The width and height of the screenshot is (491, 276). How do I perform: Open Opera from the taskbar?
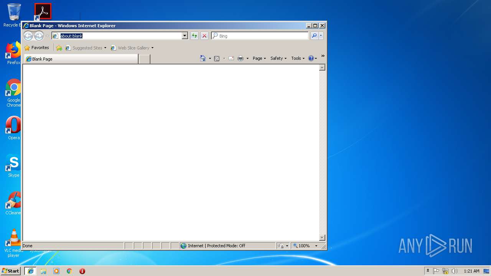pyautogui.click(x=82, y=271)
